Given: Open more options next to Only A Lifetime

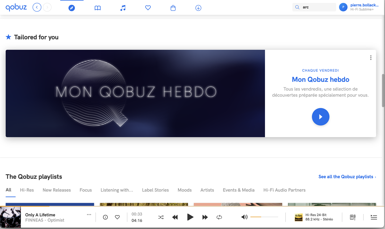Looking at the screenshot, I should [89, 215].
